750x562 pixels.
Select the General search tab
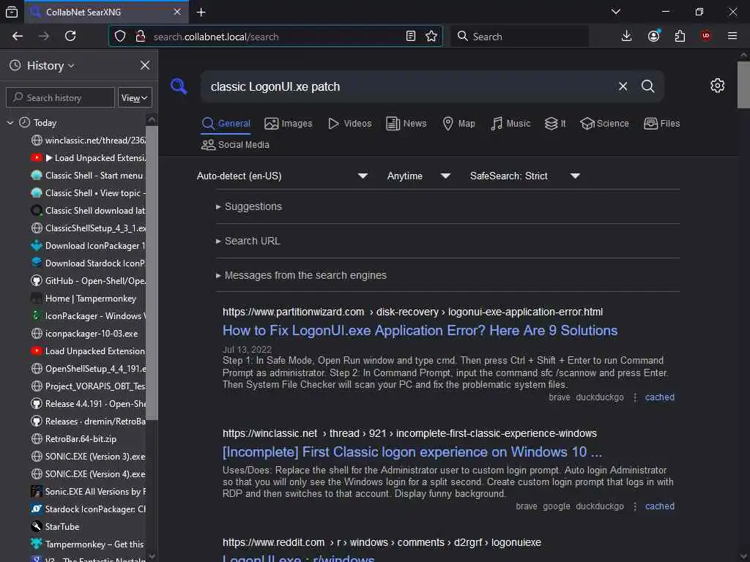coord(226,124)
